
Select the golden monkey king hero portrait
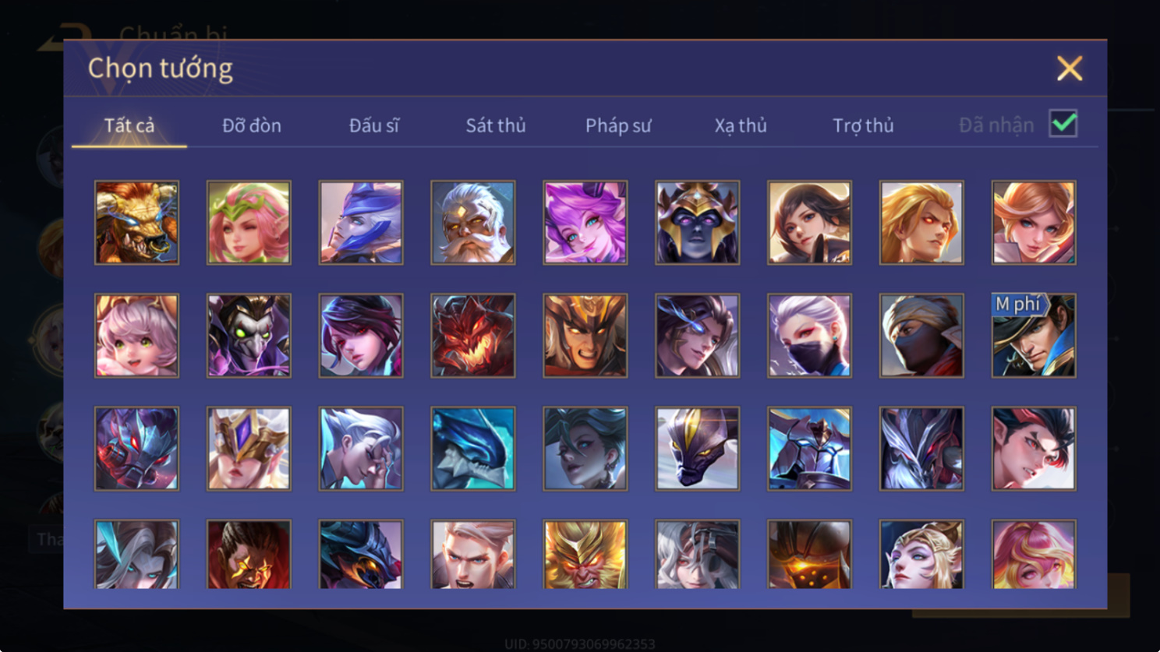coord(585,554)
